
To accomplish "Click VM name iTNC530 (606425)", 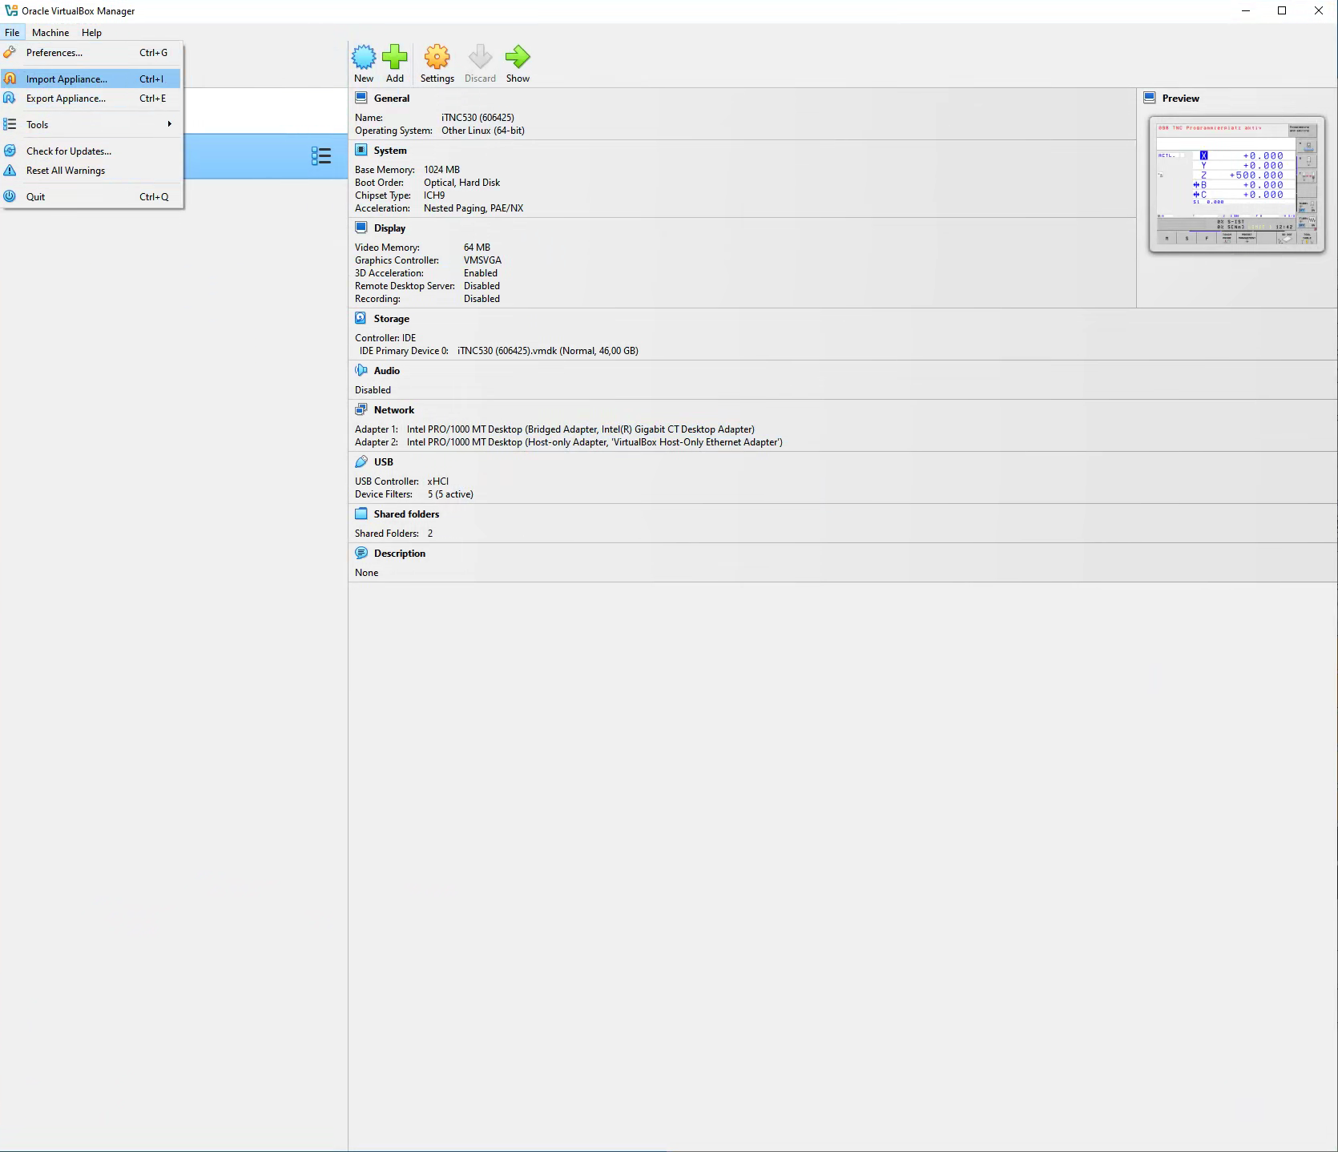I will pyautogui.click(x=478, y=117).
